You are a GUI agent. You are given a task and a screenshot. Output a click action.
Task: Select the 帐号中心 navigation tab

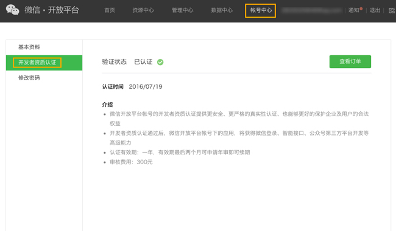[x=261, y=10]
